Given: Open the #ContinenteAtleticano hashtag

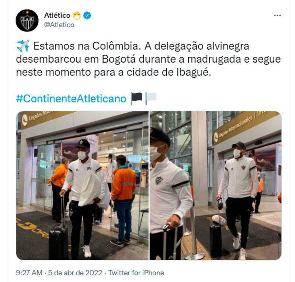Looking at the screenshot, I should pos(71,99).
